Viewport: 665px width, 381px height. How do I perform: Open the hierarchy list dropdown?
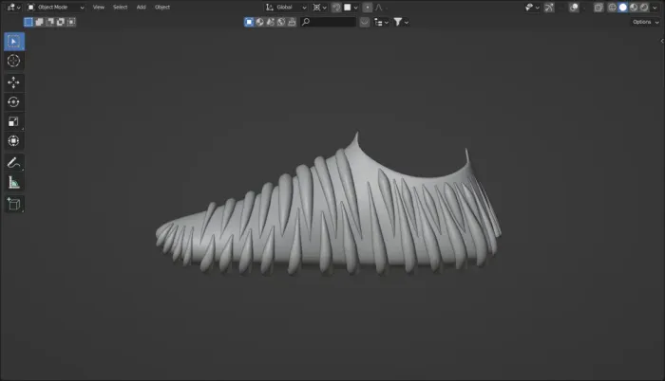(381, 22)
